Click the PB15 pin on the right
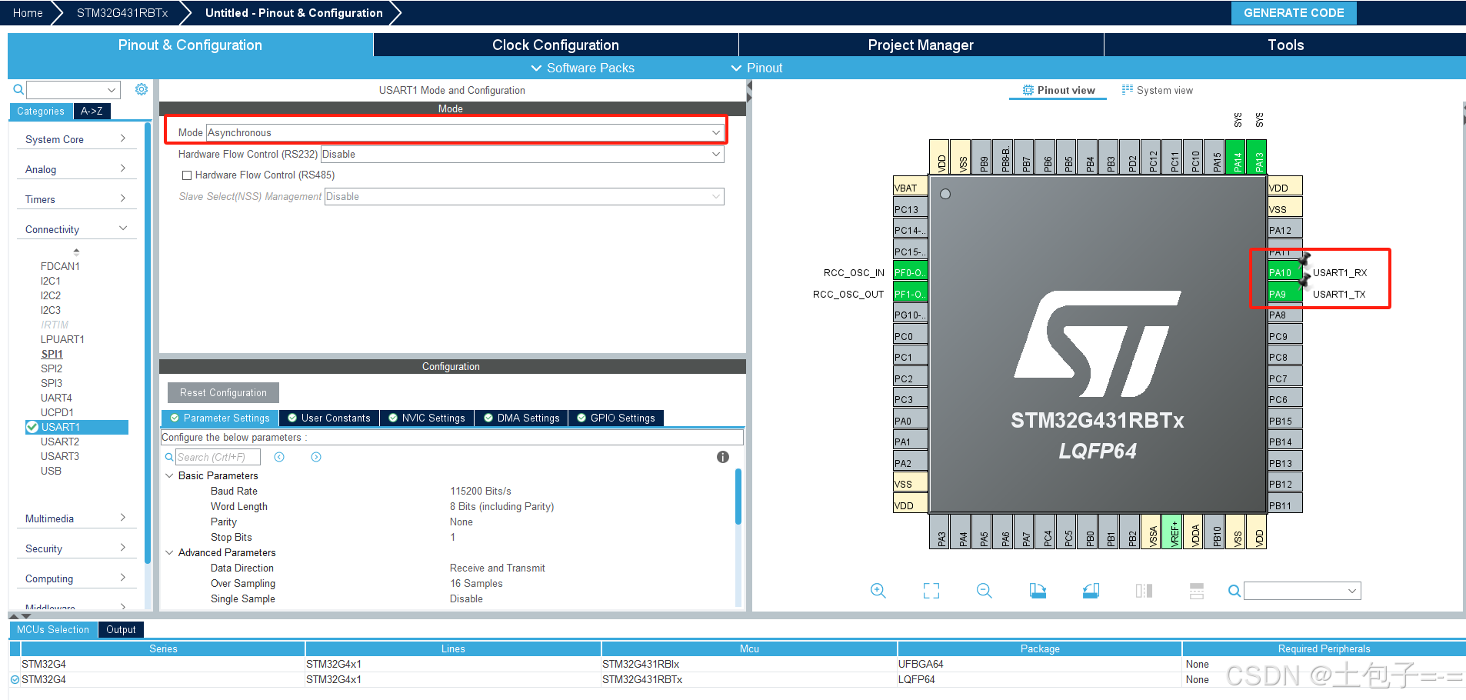Screen dimensions: 1466x700 [1284, 421]
